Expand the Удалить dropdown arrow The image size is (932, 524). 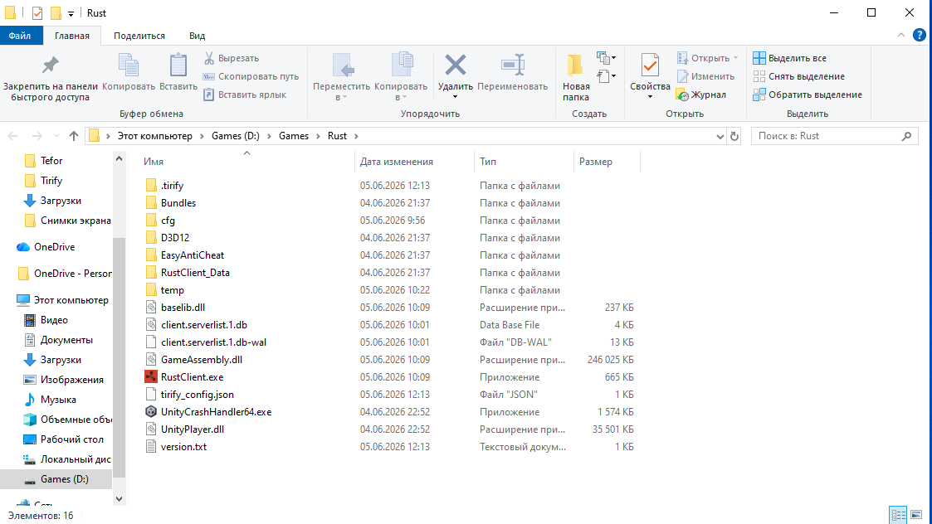pyautogui.click(x=456, y=97)
